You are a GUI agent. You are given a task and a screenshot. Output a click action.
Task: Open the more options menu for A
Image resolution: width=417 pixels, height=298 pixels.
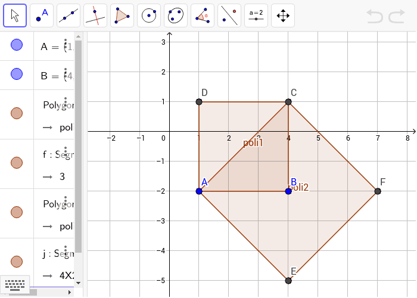[66, 44]
